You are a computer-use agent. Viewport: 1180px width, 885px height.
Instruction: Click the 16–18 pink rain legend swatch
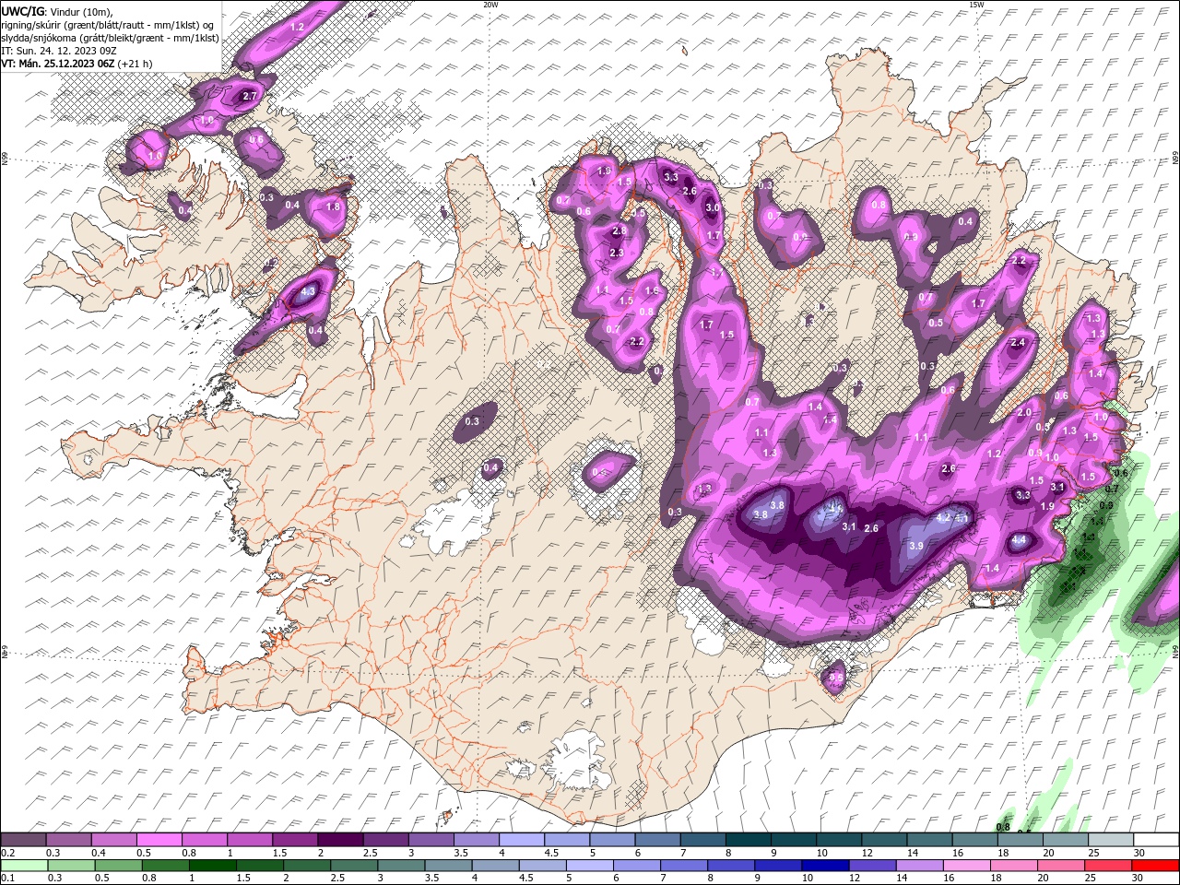(968, 866)
